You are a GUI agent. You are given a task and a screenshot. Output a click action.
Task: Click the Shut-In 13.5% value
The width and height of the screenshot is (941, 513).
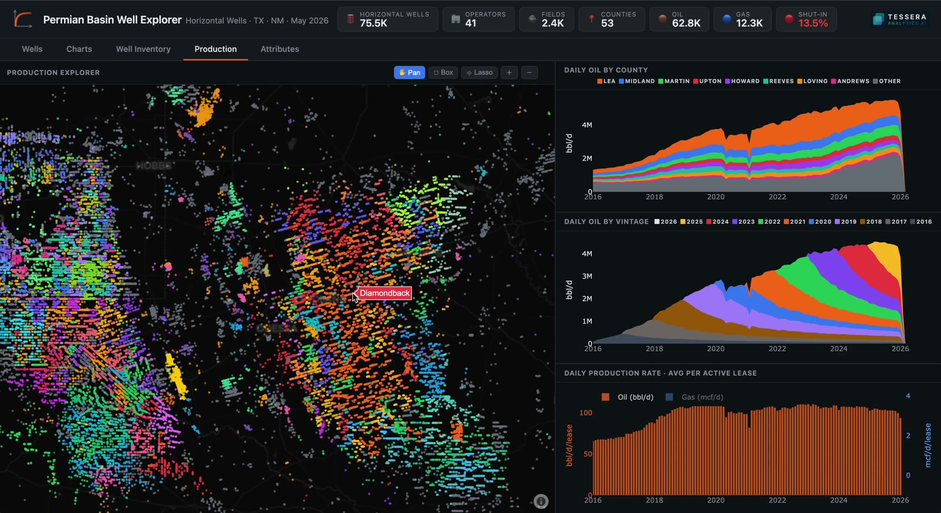(813, 24)
